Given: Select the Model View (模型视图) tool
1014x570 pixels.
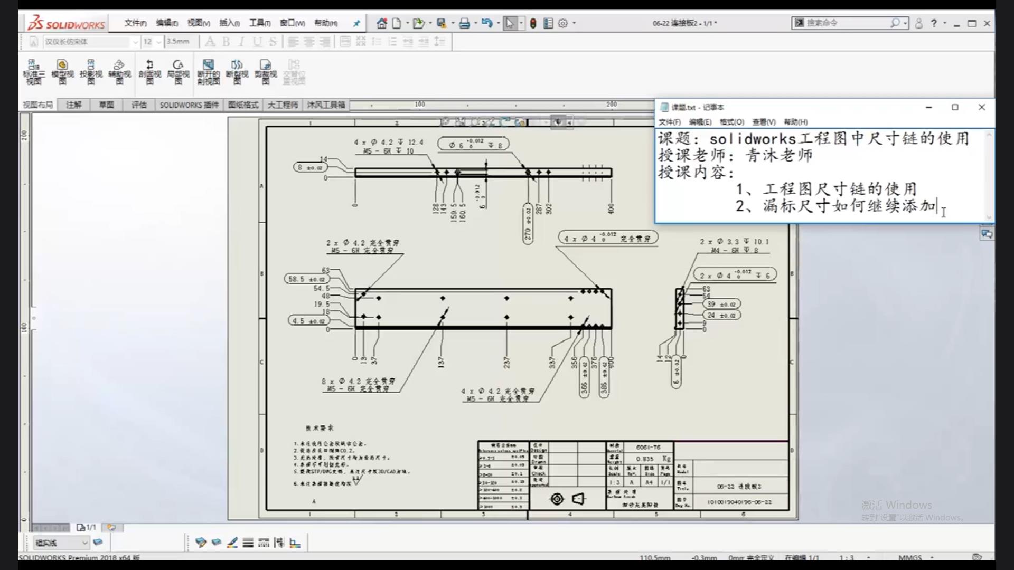Looking at the screenshot, I should point(62,72).
